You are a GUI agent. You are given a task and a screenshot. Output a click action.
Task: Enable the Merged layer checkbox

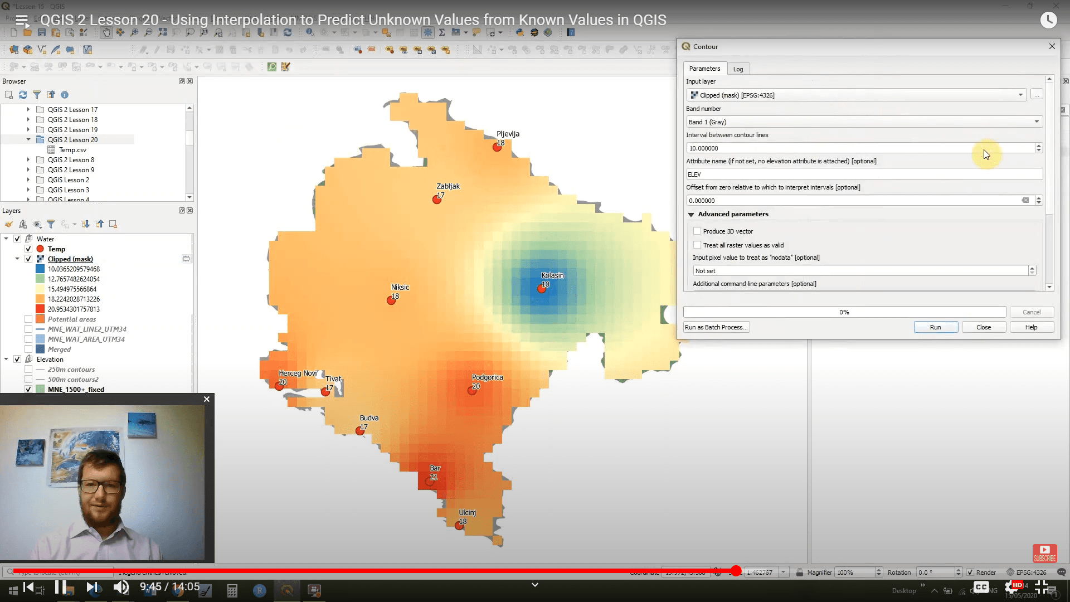click(x=28, y=349)
